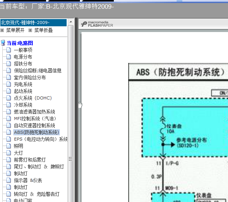Click page icon next to 一般事项
Screen dimensions: 228x202
pos(9,50)
